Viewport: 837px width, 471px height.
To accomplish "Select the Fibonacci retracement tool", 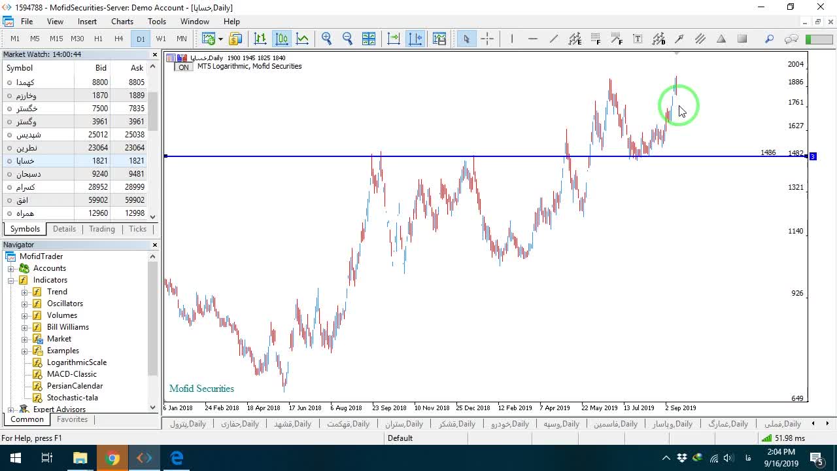I will tap(596, 39).
